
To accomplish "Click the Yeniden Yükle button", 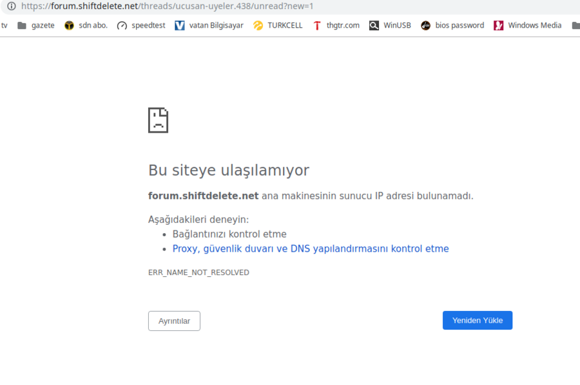I will [478, 321].
